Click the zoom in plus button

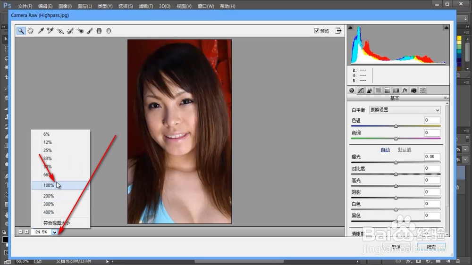tap(27, 232)
